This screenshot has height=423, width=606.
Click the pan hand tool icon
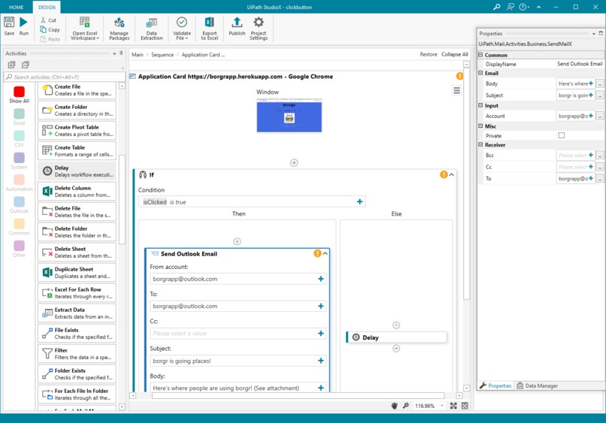click(x=394, y=406)
